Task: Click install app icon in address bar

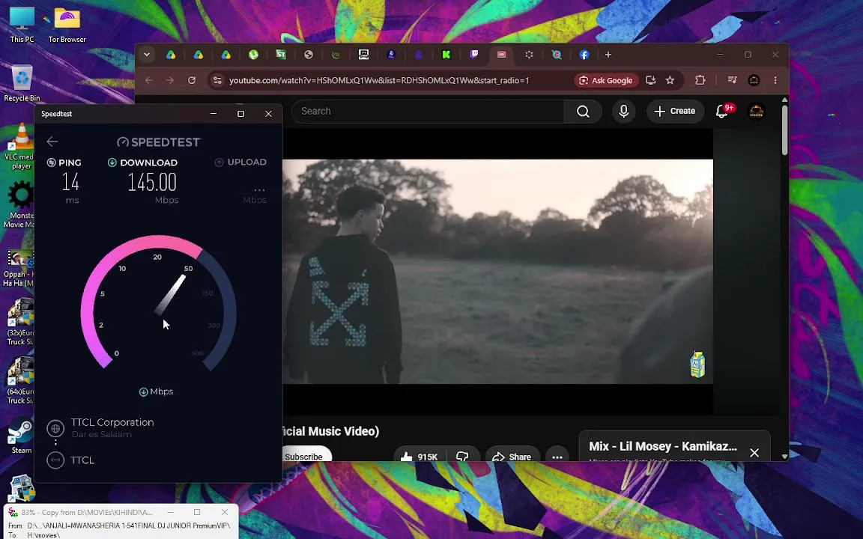Action: coord(650,80)
